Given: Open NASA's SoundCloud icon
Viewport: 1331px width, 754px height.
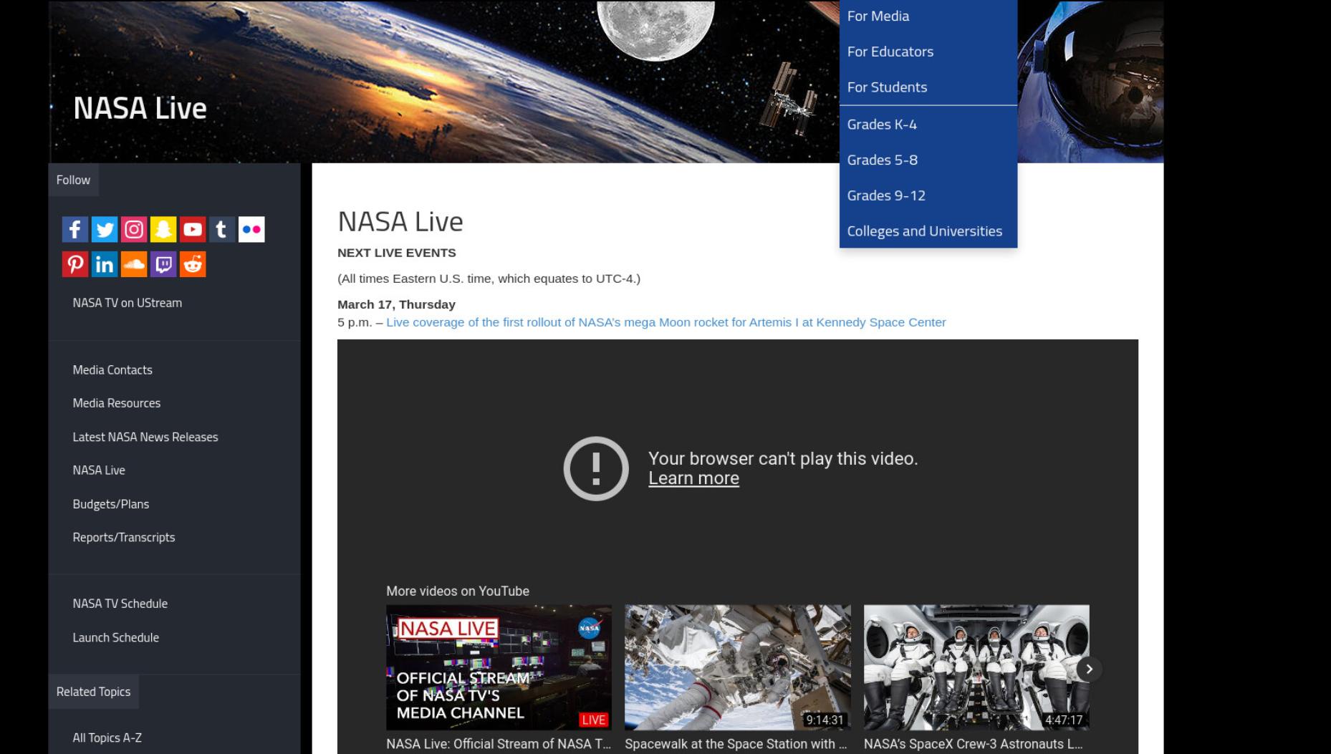Looking at the screenshot, I should 133,264.
